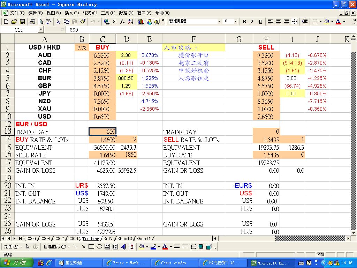Open the Chart Wizard icon

pyautogui.click(x=141, y=22)
